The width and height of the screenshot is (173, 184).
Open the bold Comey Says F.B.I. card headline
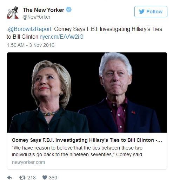click(x=87, y=140)
